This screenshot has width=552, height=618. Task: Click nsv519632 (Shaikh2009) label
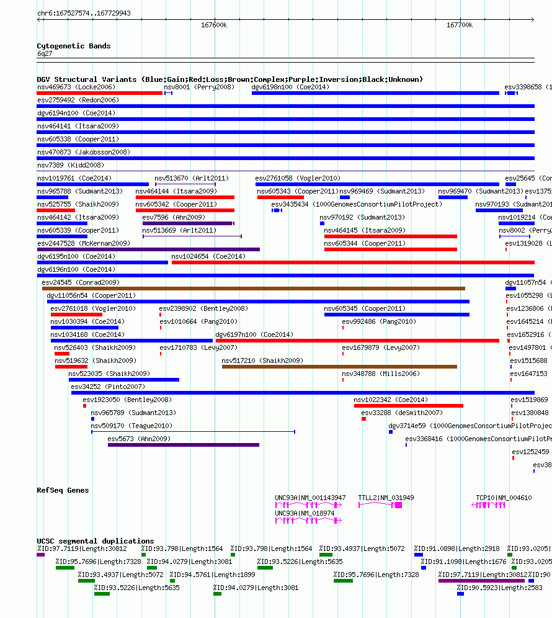[96, 361]
